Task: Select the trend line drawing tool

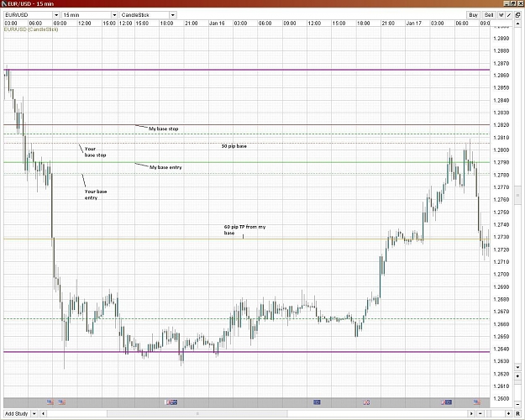Action: [x=509, y=15]
